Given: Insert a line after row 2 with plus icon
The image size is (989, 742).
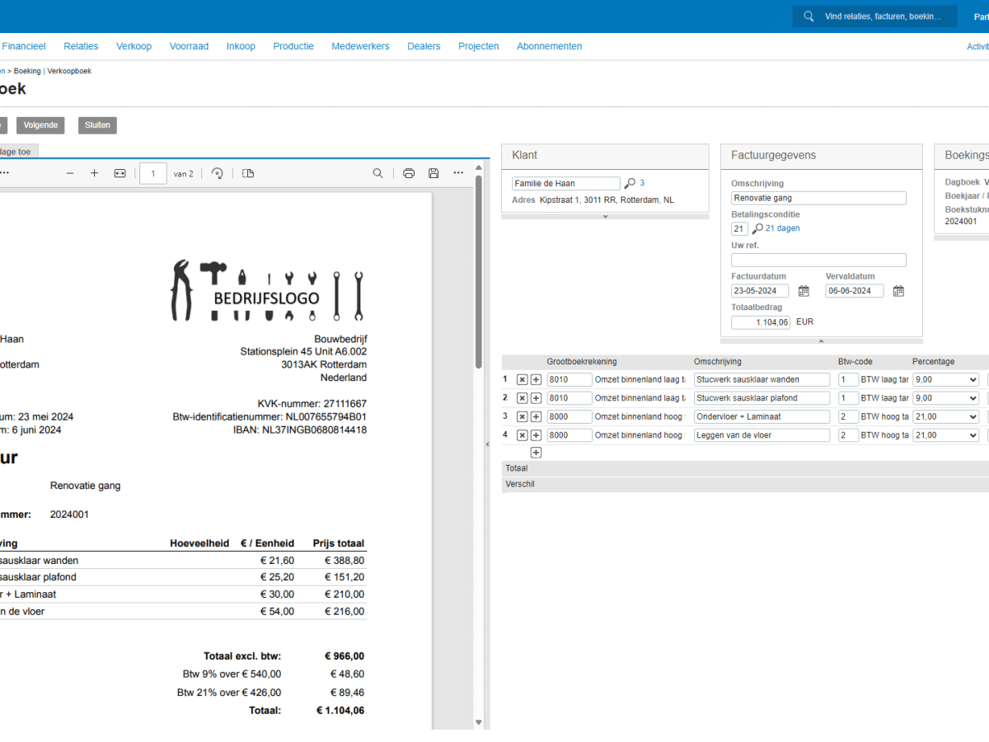Looking at the screenshot, I should click(x=536, y=398).
